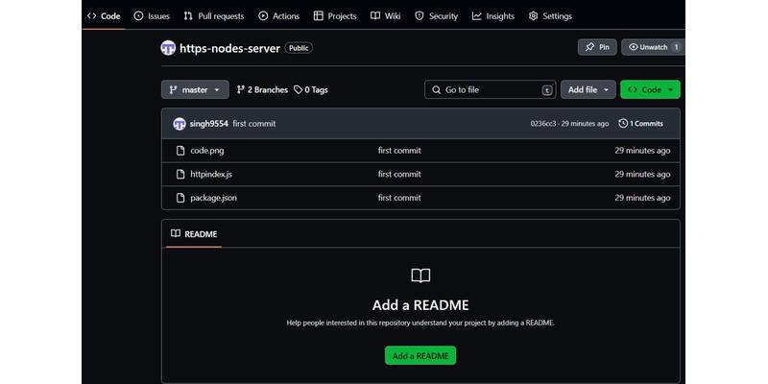Expand the master branch dropdown
The image size is (768, 384).
click(195, 90)
